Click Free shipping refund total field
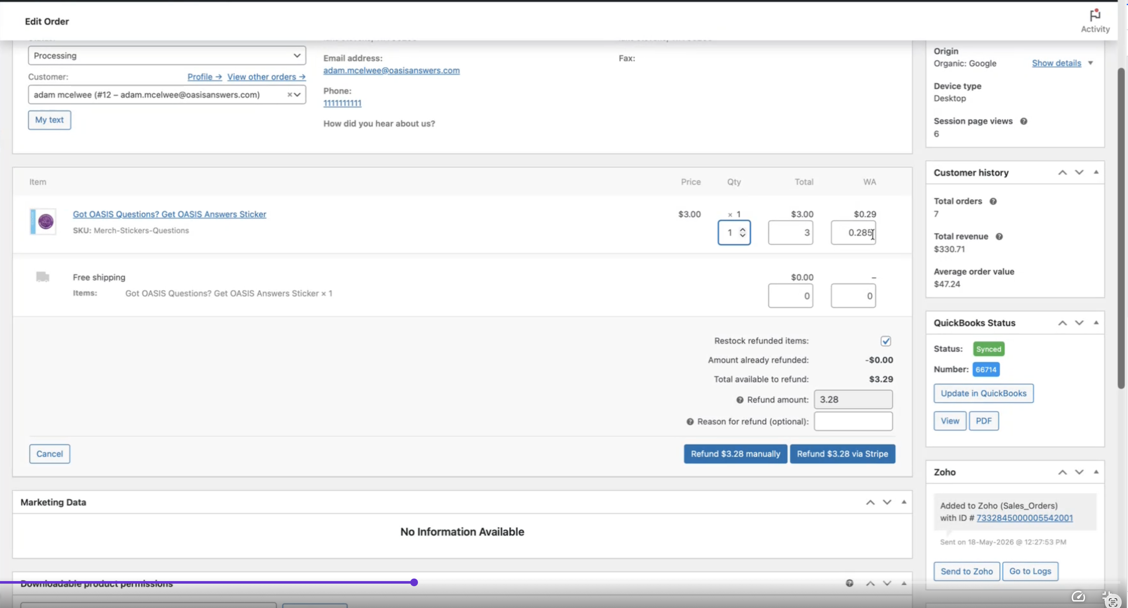The width and height of the screenshot is (1128, 608). [x=790, y=296]
